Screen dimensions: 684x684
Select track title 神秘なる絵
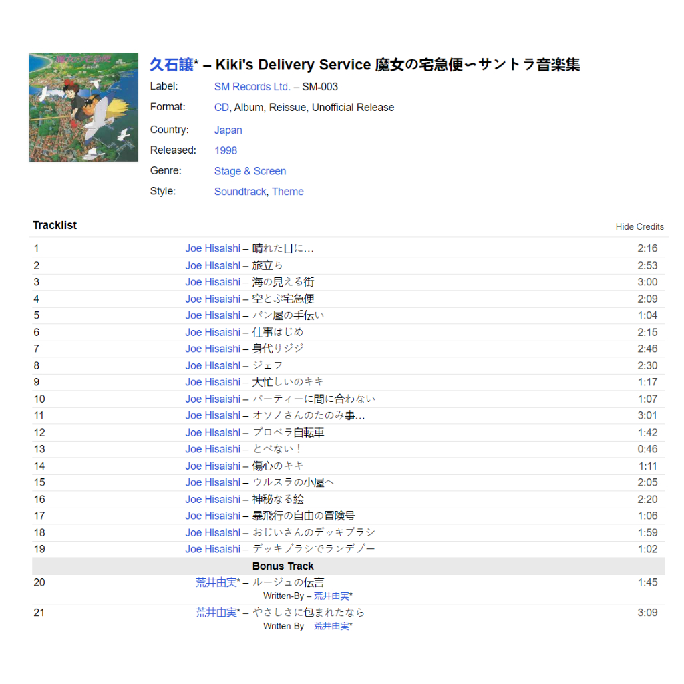coord(278,499)
